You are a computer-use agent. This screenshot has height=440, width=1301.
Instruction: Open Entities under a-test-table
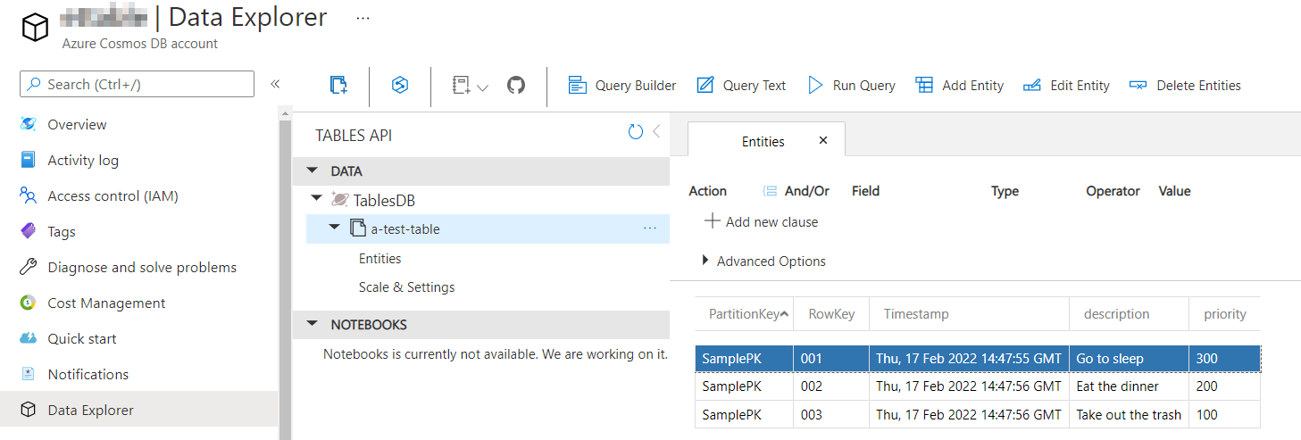coord(380,259)
